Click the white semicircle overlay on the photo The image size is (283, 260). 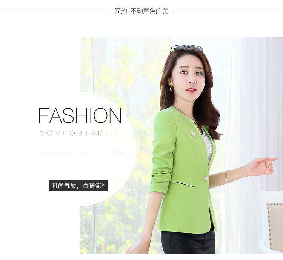(108, 148)
